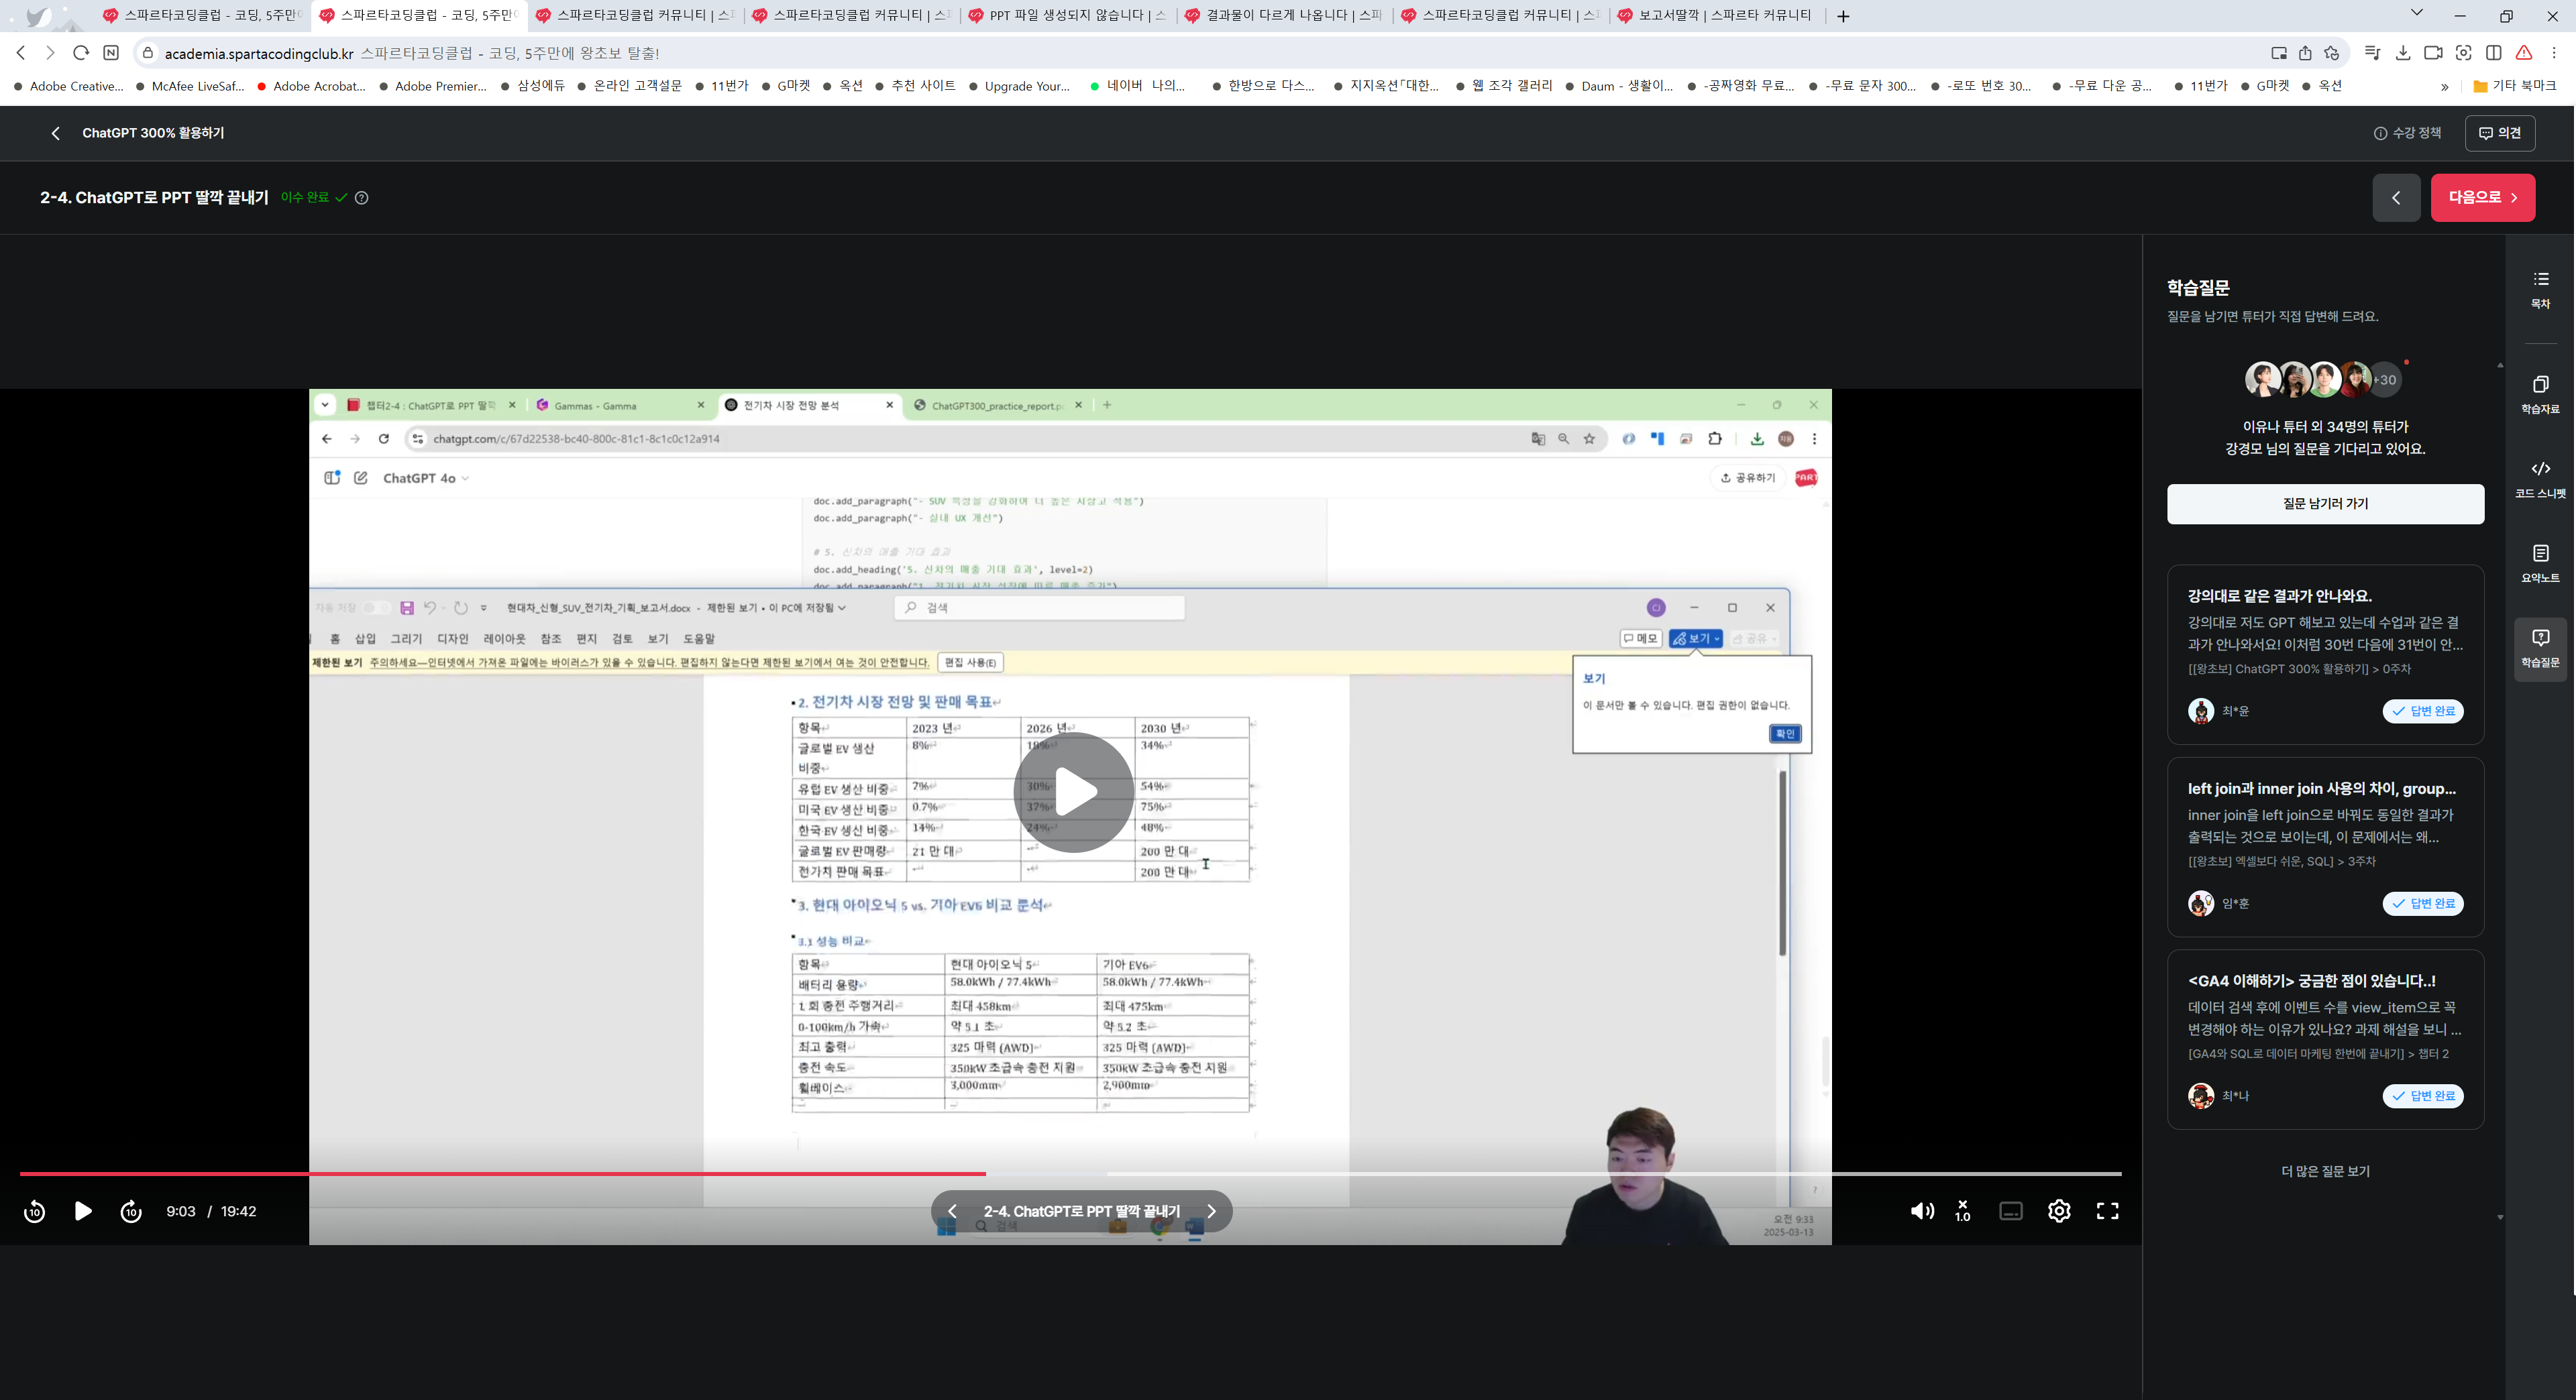Bookmark this page with the star icon

[x=2332, y=53]
